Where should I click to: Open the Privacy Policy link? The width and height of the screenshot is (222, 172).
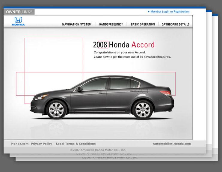coord(41,144)
